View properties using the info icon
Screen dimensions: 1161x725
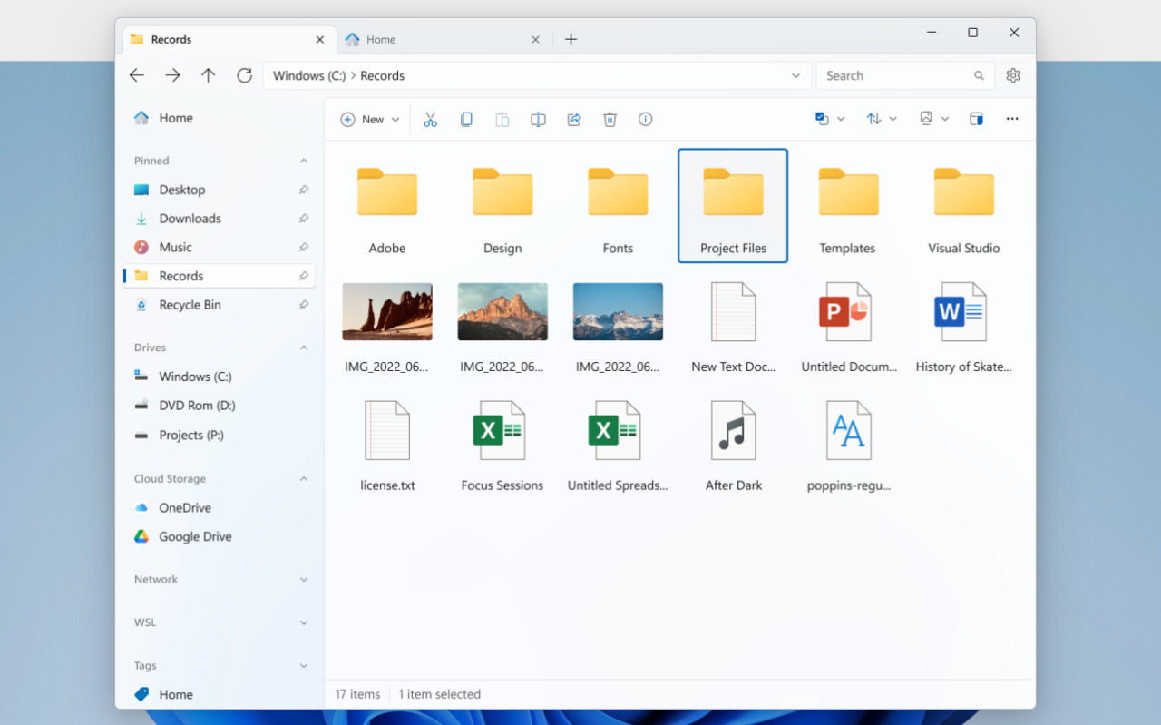point(645,119)
